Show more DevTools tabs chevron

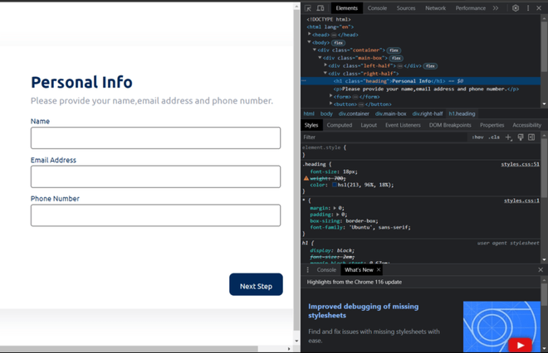(x=496, y=8)
